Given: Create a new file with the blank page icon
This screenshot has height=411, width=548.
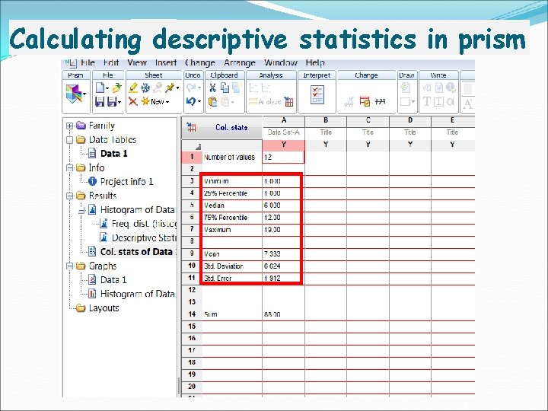Looking at the screenshot, I should 100,88.
